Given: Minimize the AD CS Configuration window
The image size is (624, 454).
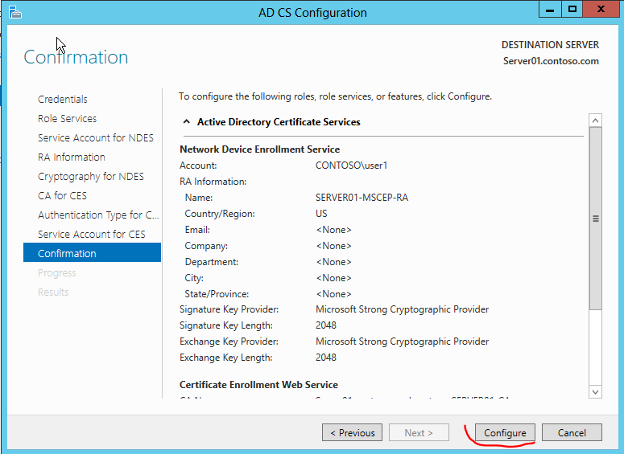Looking at the screenshot, I should 550,10.
